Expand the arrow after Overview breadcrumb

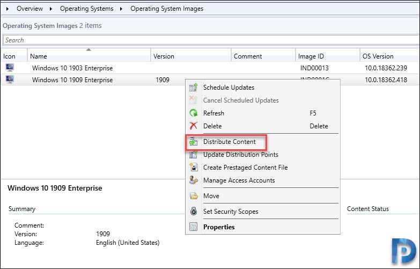[50, 9]
